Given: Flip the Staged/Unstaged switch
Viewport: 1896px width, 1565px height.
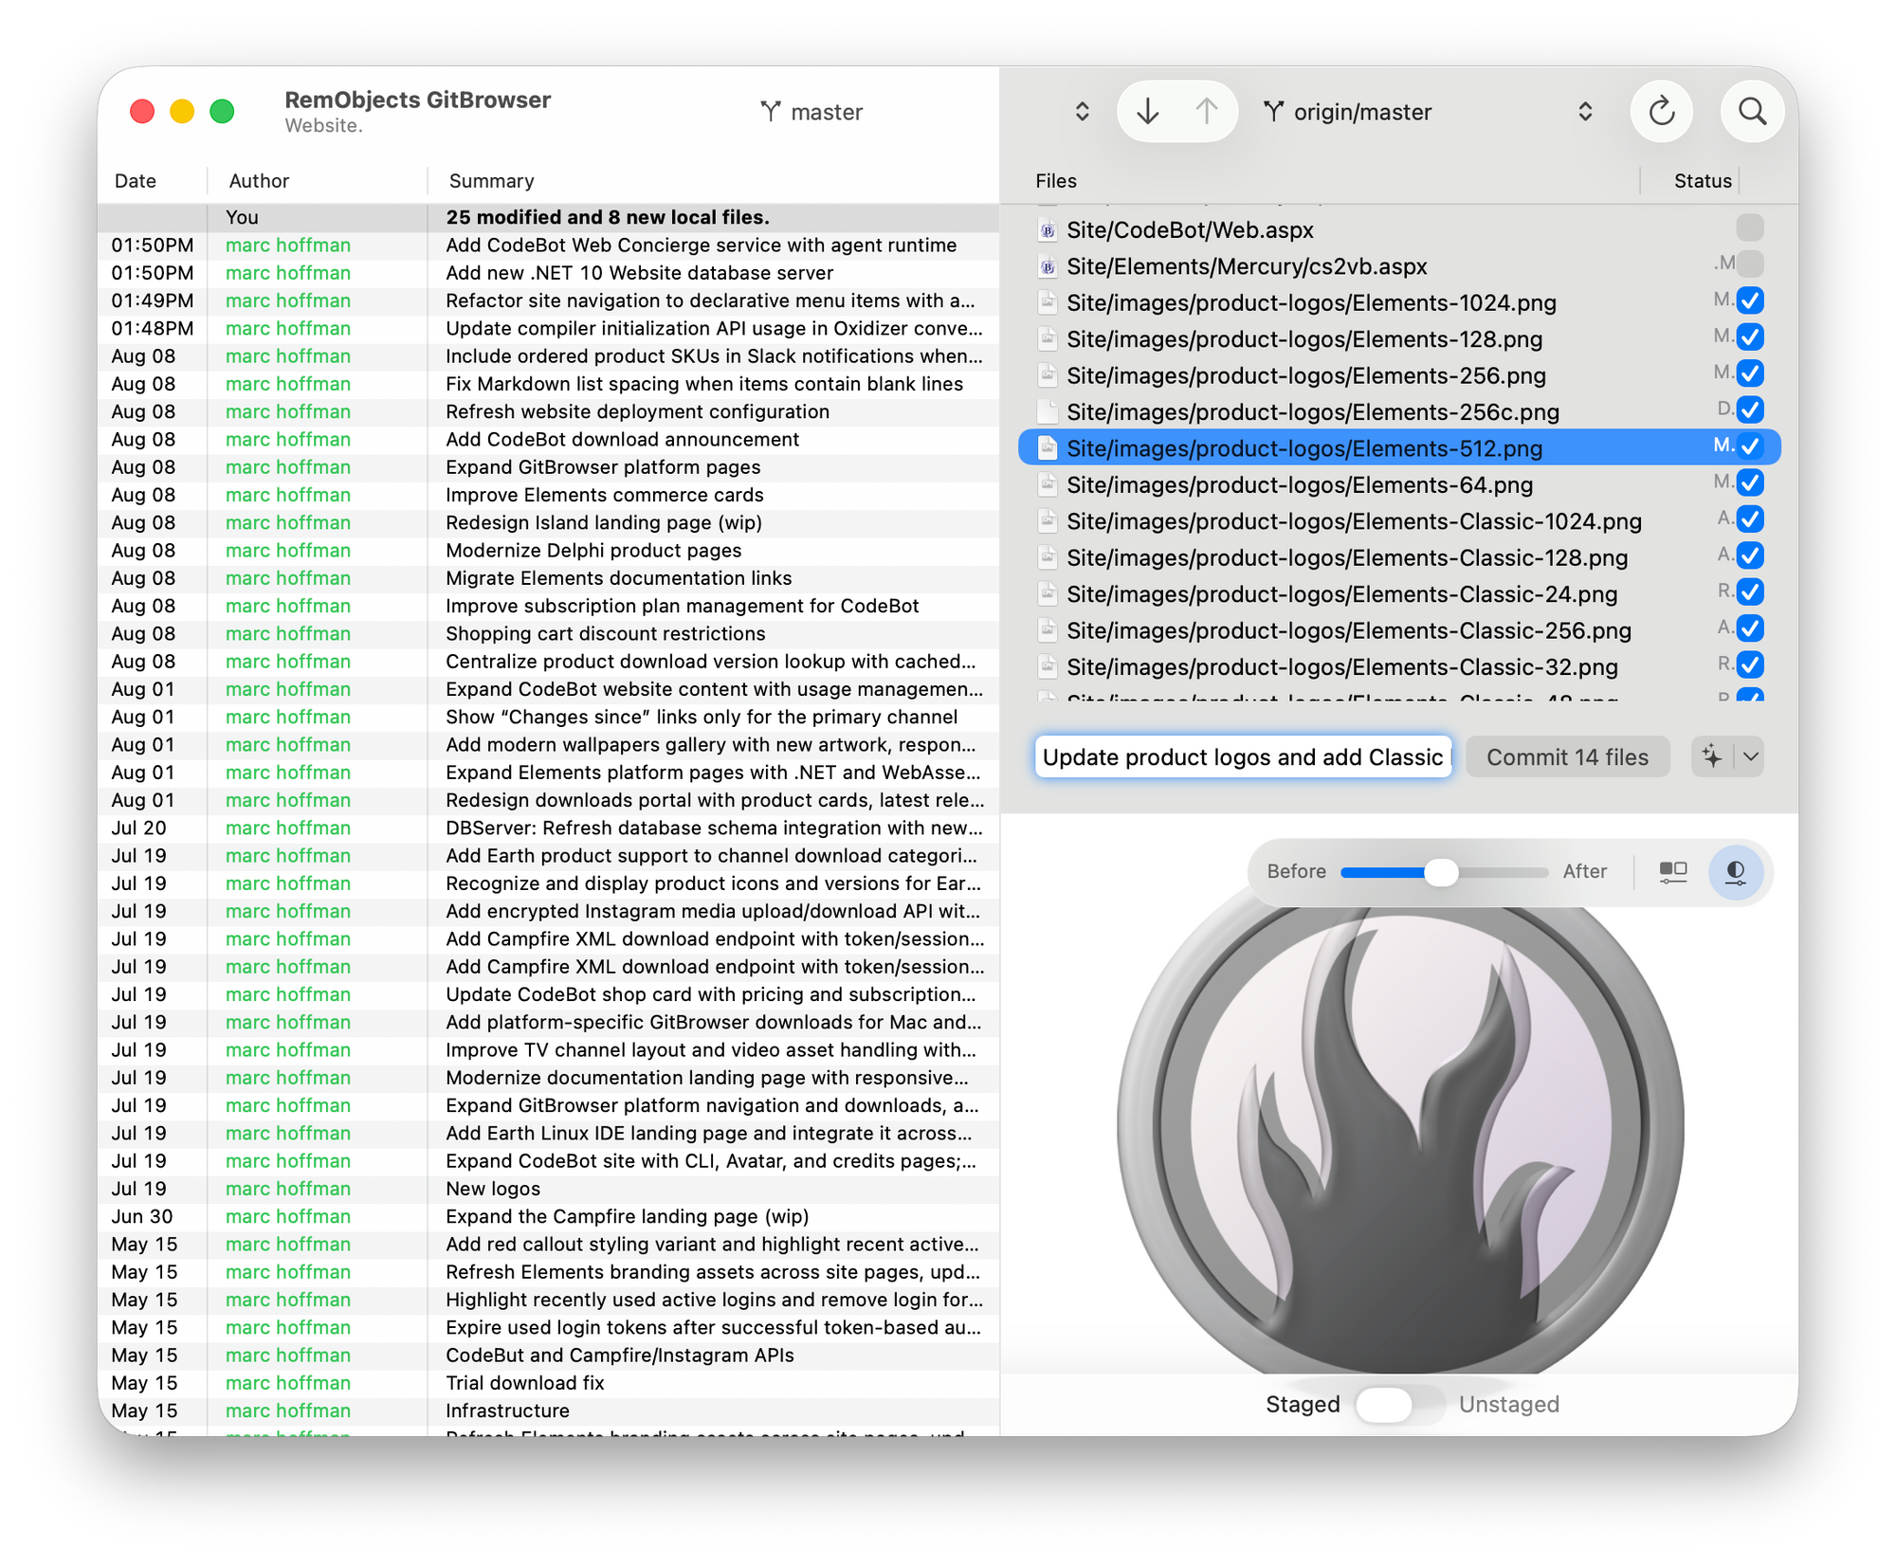Looking at the screenshot, I should [1399, 1404].
